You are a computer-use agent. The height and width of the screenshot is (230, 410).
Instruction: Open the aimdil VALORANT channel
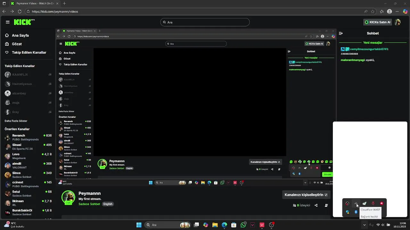tap(28, 165)
